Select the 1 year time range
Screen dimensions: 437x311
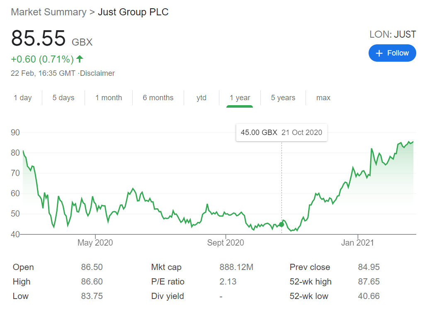pos(240,98)
